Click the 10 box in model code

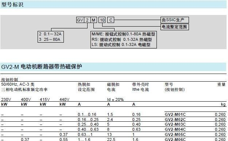pos(102,20)
